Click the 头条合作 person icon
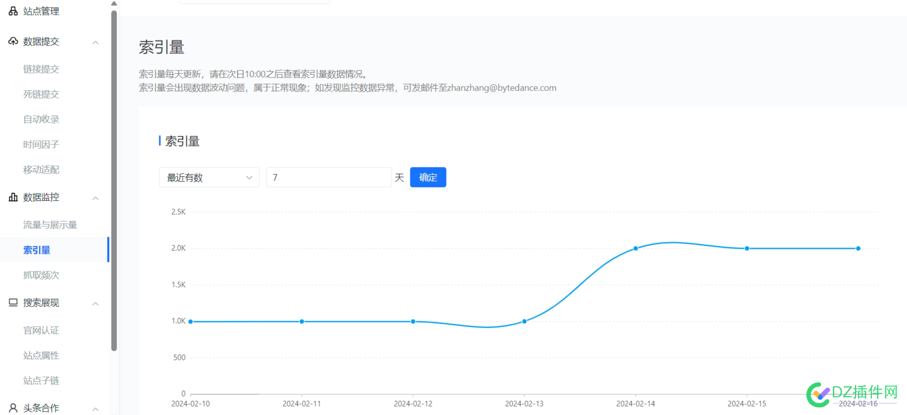Image resolution: width=907 pixels, height=415 pixels. (13, 408)
